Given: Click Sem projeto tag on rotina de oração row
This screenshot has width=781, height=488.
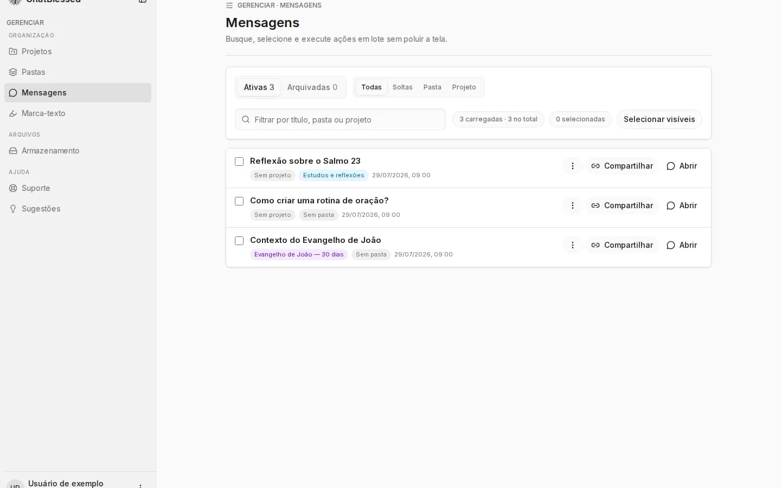Looking at the screenshot, I should 273,215.
